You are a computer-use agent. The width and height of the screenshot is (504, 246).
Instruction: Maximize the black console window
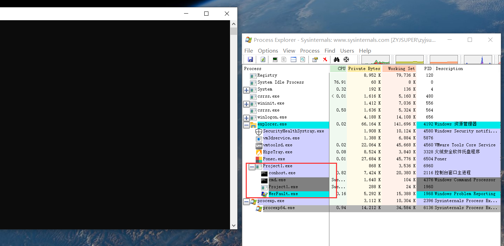(206, 14)
